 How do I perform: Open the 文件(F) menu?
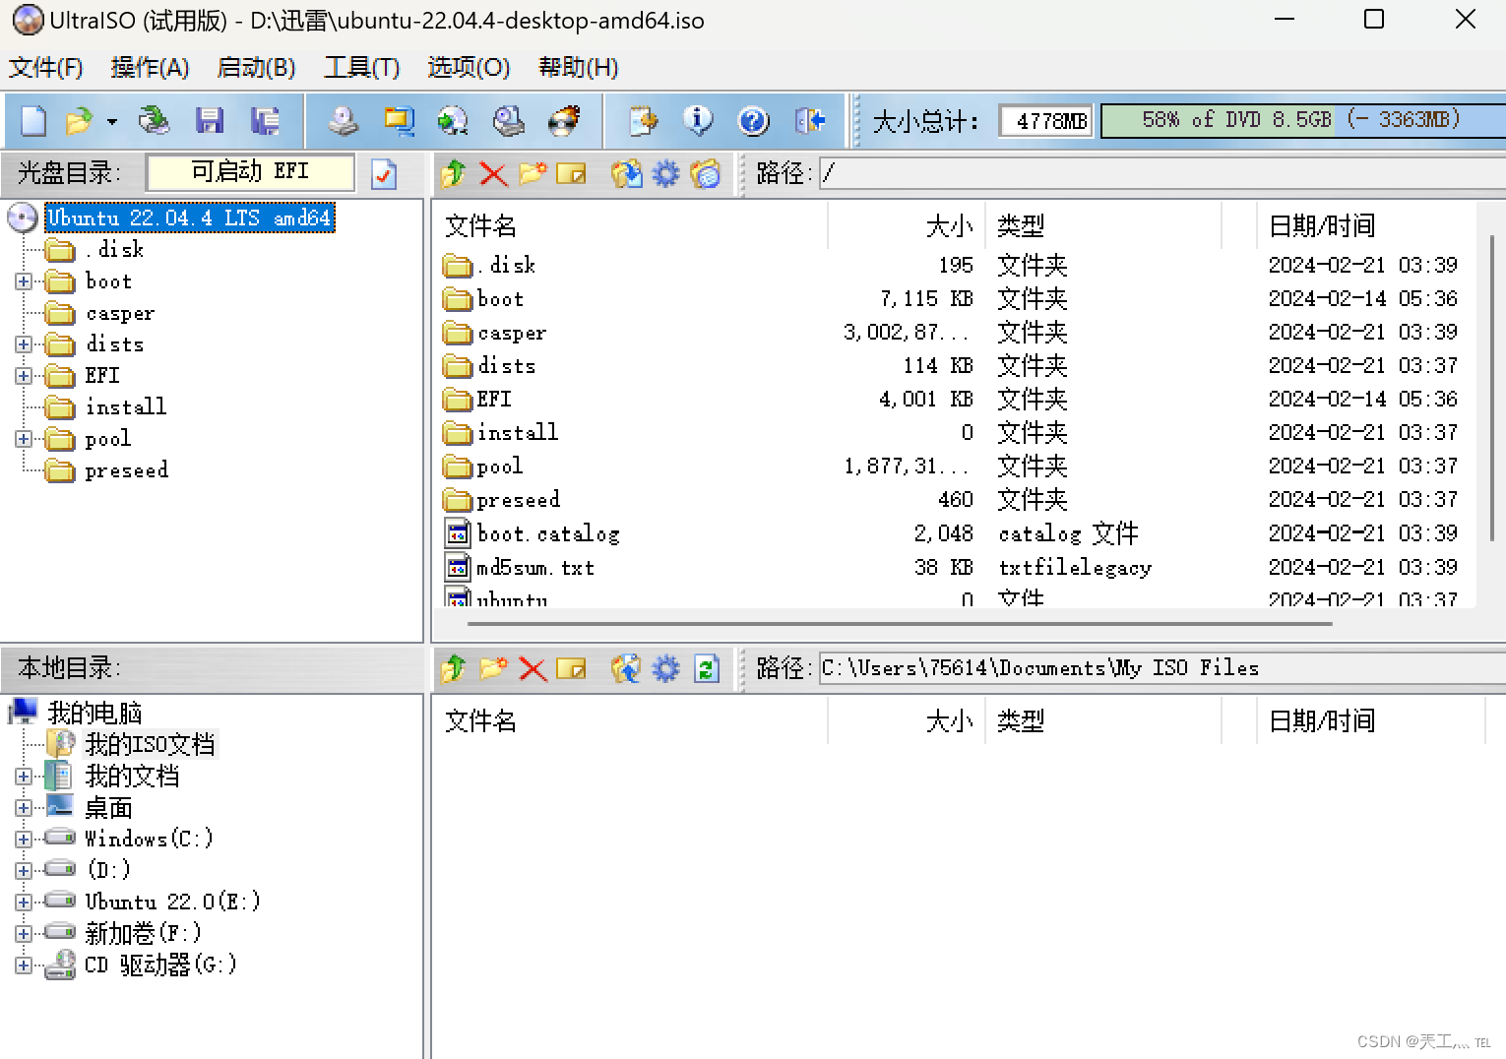pyautogui.click(x=46, y=68)
